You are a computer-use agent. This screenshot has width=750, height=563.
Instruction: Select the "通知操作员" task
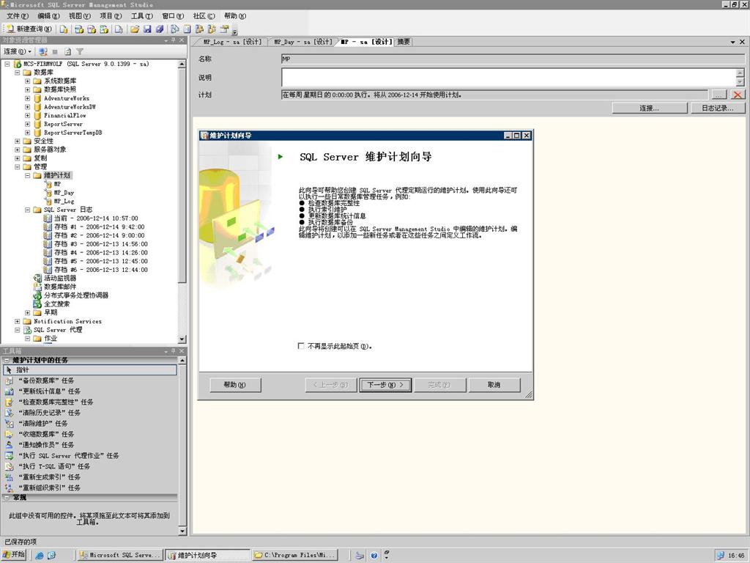46,445
